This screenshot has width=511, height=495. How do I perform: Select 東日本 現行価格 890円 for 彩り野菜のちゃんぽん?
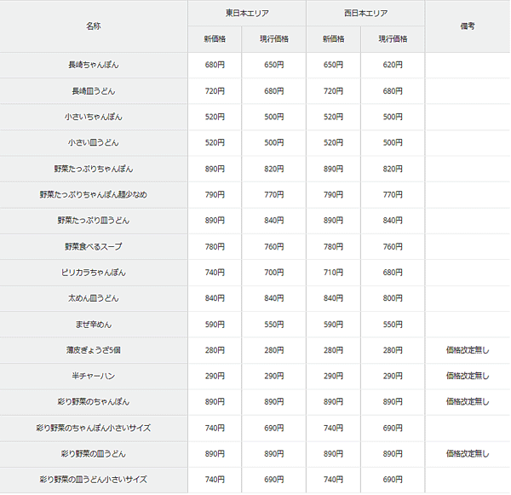coord(274,402)
